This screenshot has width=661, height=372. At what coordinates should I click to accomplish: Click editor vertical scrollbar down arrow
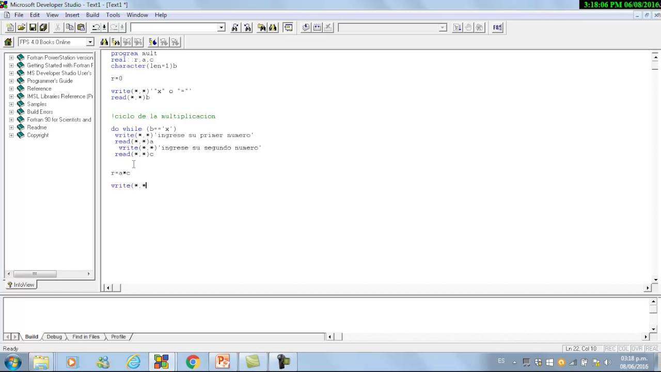click(x=656, y=280)
